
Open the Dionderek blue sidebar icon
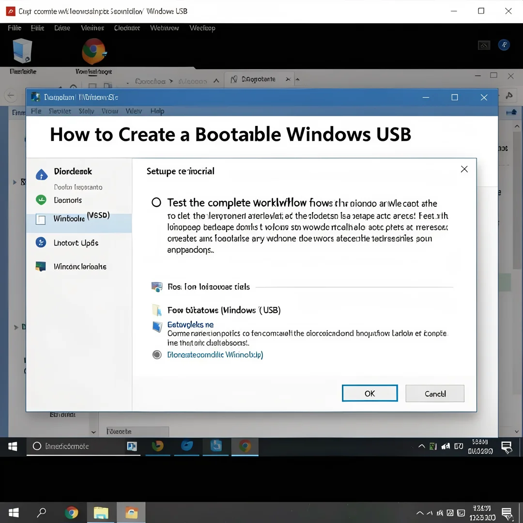point(41,174)
